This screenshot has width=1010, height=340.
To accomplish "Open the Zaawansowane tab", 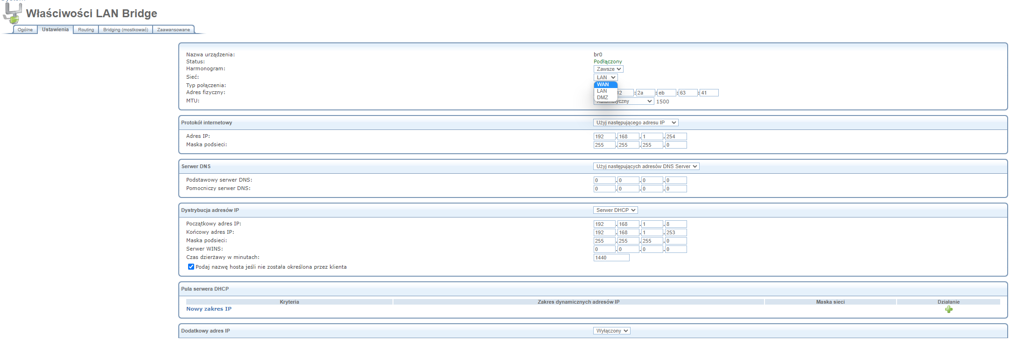I will tap(174, 30).
